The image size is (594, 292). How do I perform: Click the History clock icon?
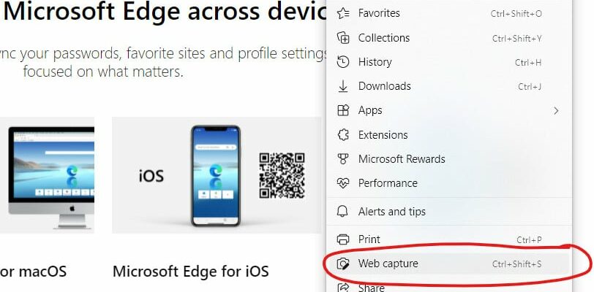[342, 62]
